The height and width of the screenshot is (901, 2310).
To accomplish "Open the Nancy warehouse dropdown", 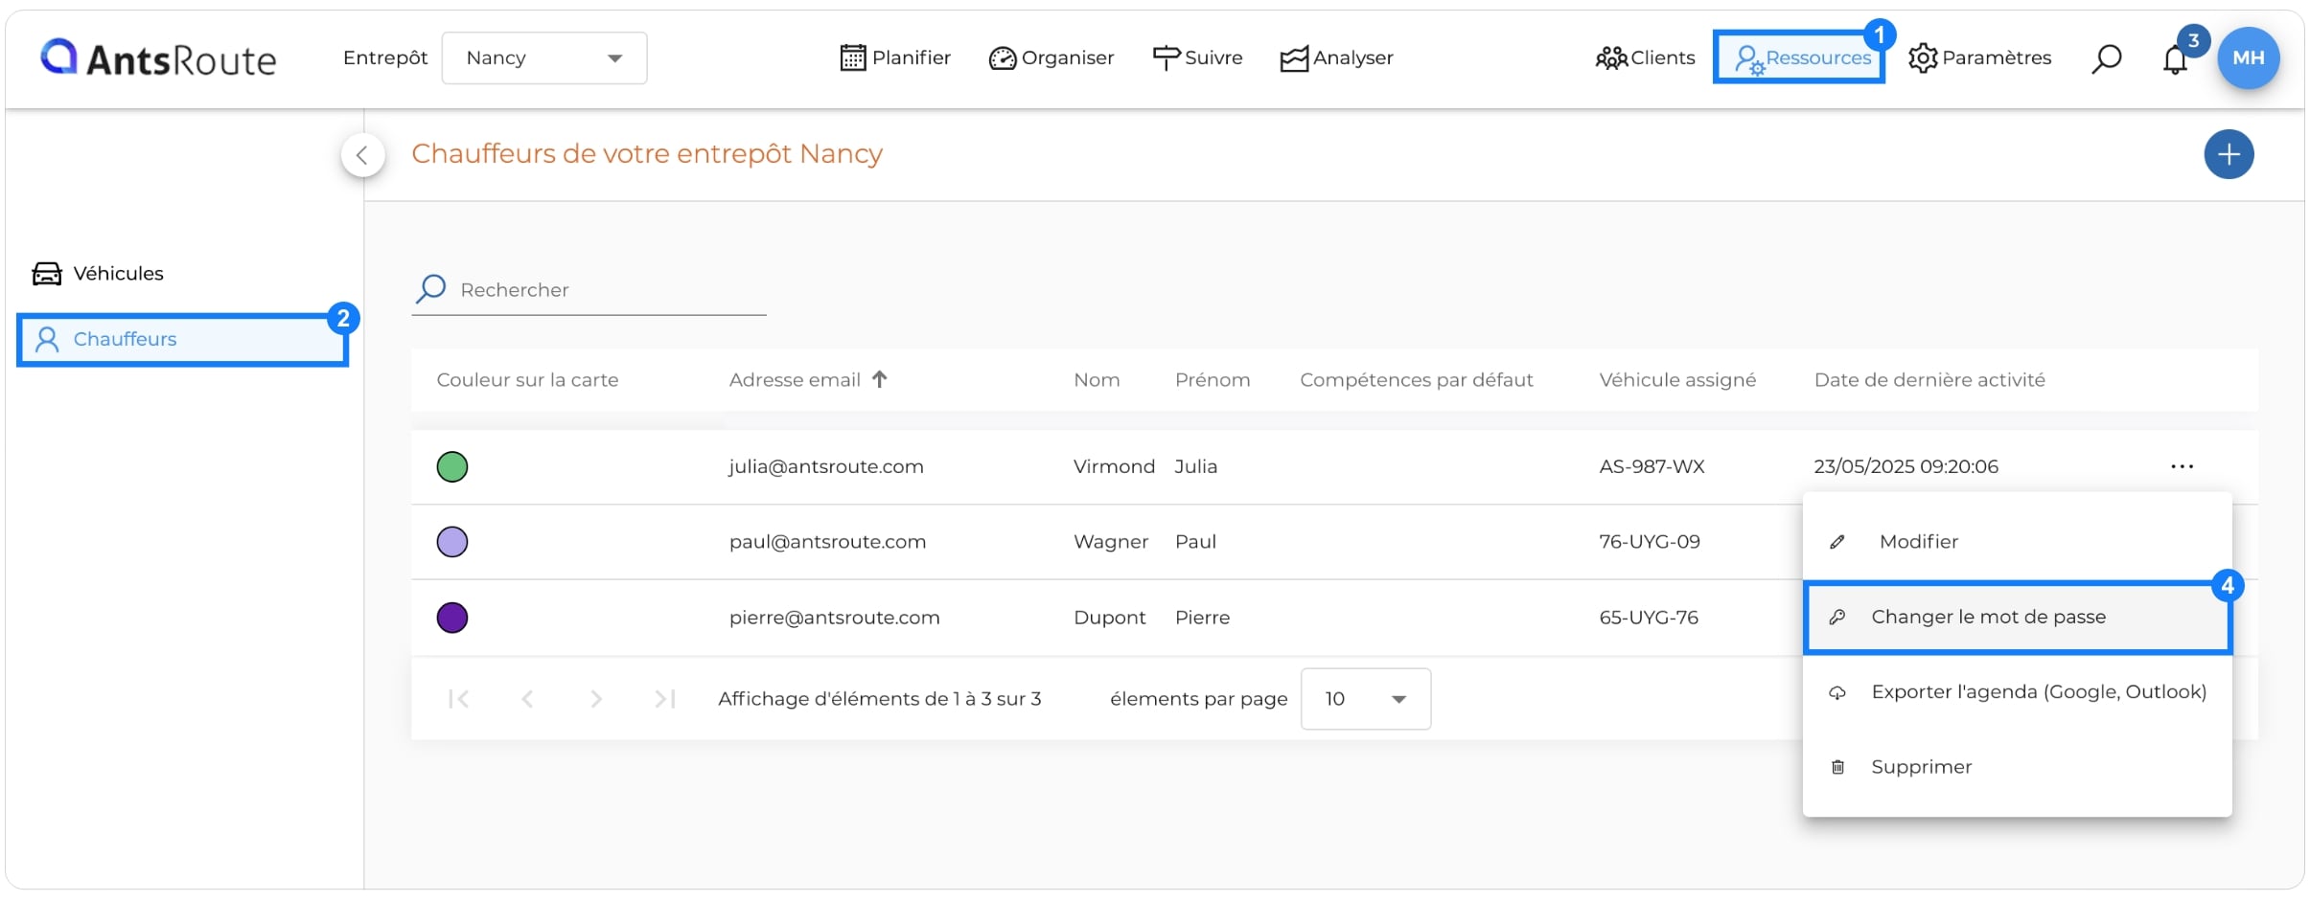I will 543,58.
